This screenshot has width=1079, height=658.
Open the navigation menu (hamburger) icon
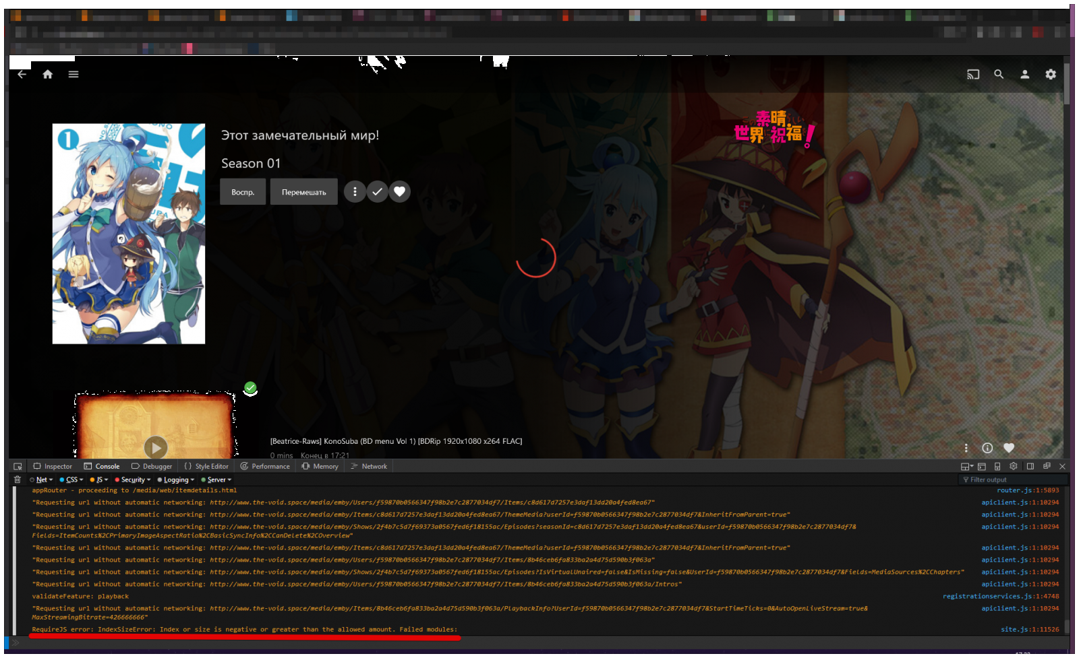click(73, 74)
